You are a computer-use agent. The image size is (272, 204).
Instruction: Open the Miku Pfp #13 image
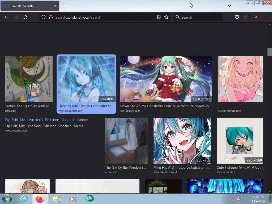pyautogui.click(x=182, y=141)
